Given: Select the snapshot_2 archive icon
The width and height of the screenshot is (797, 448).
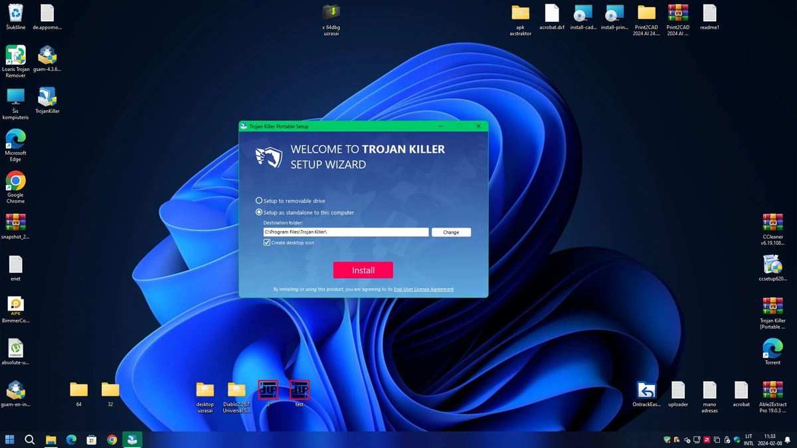Looking at the screenshot, I should pos(15,226).
